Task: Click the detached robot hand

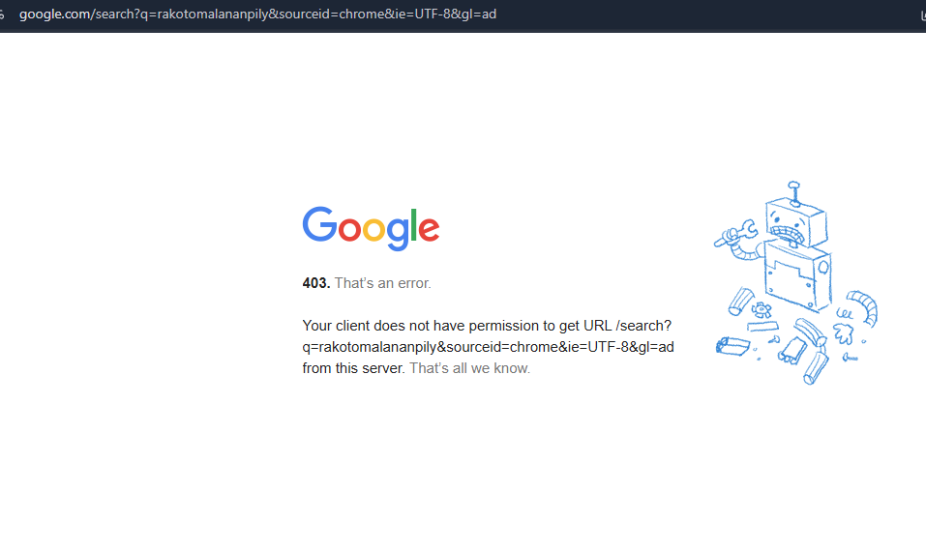Action: pyautogui.click(x=844, y=333)
